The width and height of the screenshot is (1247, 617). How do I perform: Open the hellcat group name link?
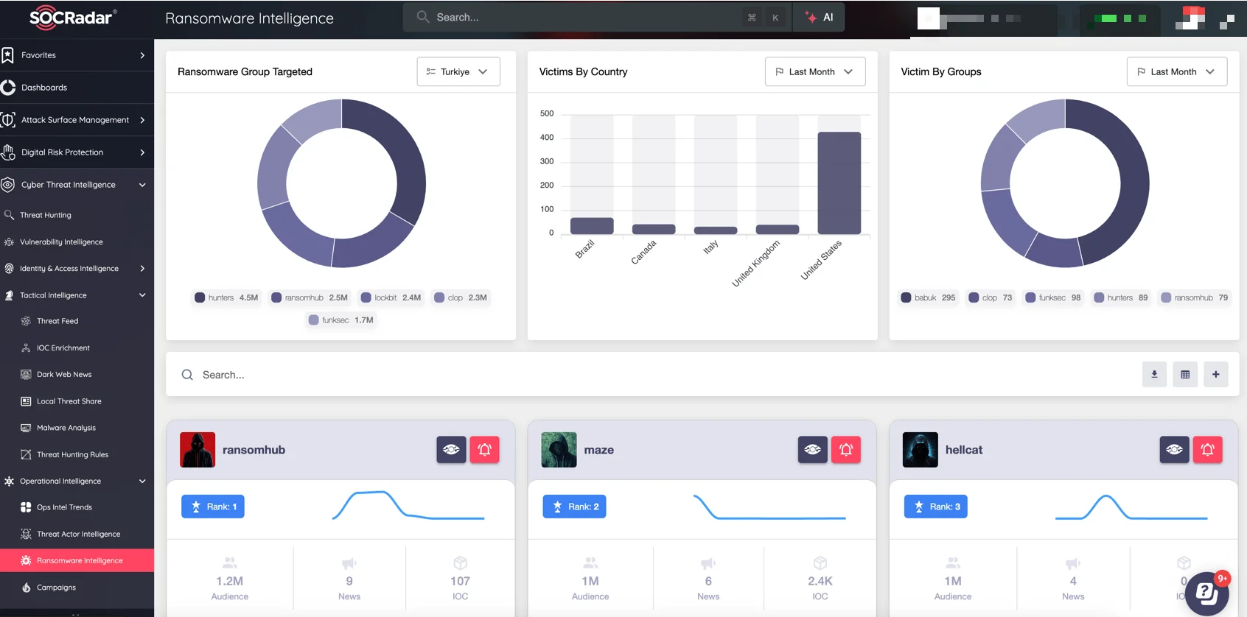[964, 450]
